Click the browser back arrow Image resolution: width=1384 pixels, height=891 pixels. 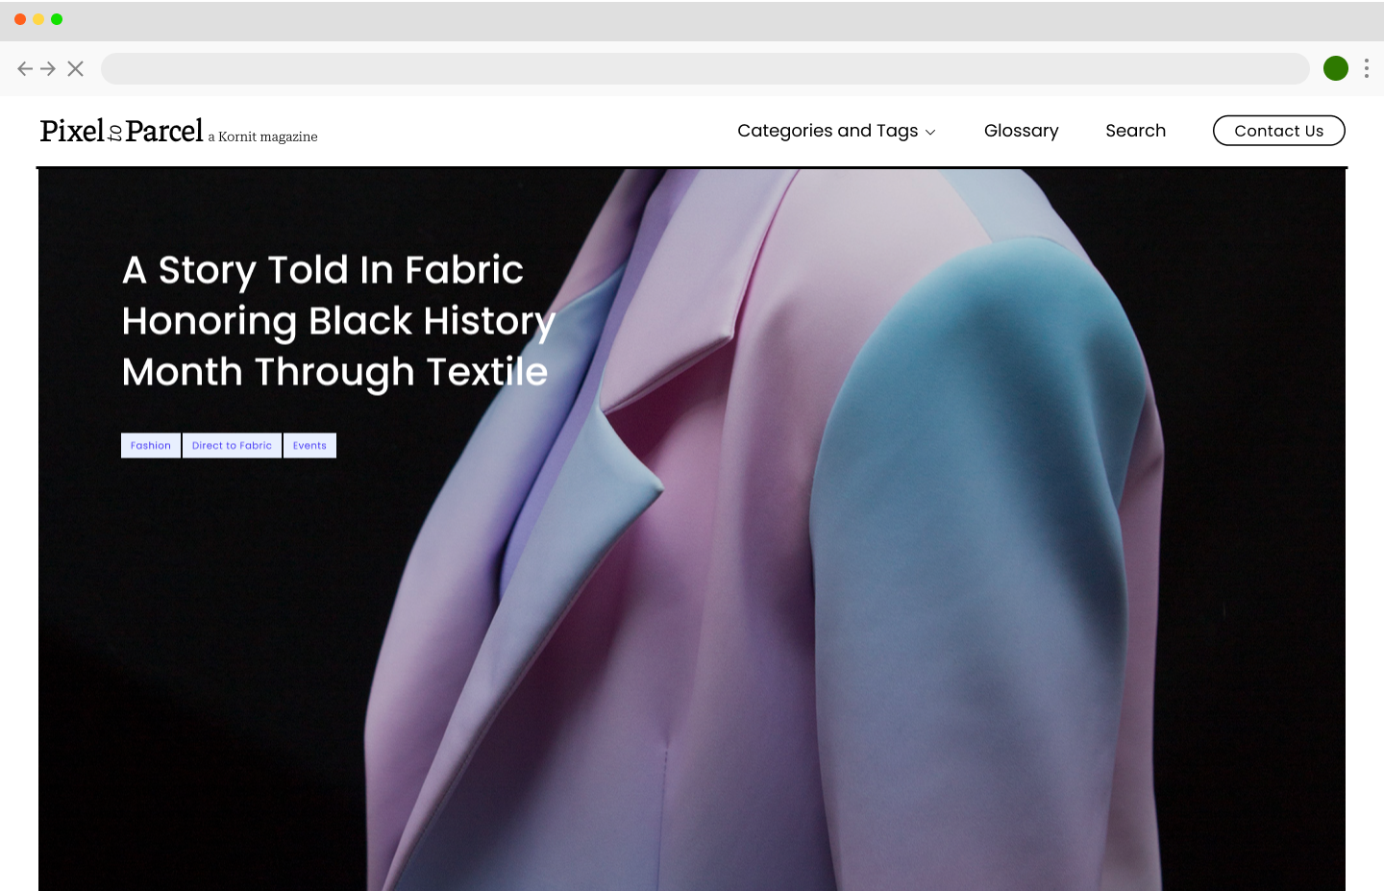coord(25,68)
